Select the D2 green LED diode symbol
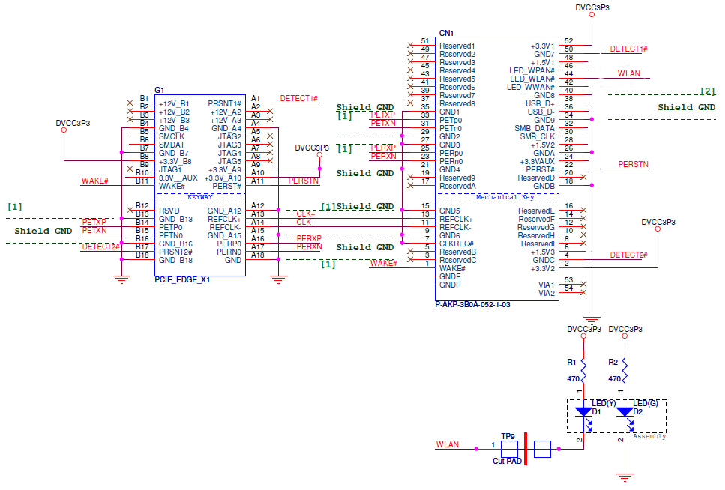 [625, 412]
